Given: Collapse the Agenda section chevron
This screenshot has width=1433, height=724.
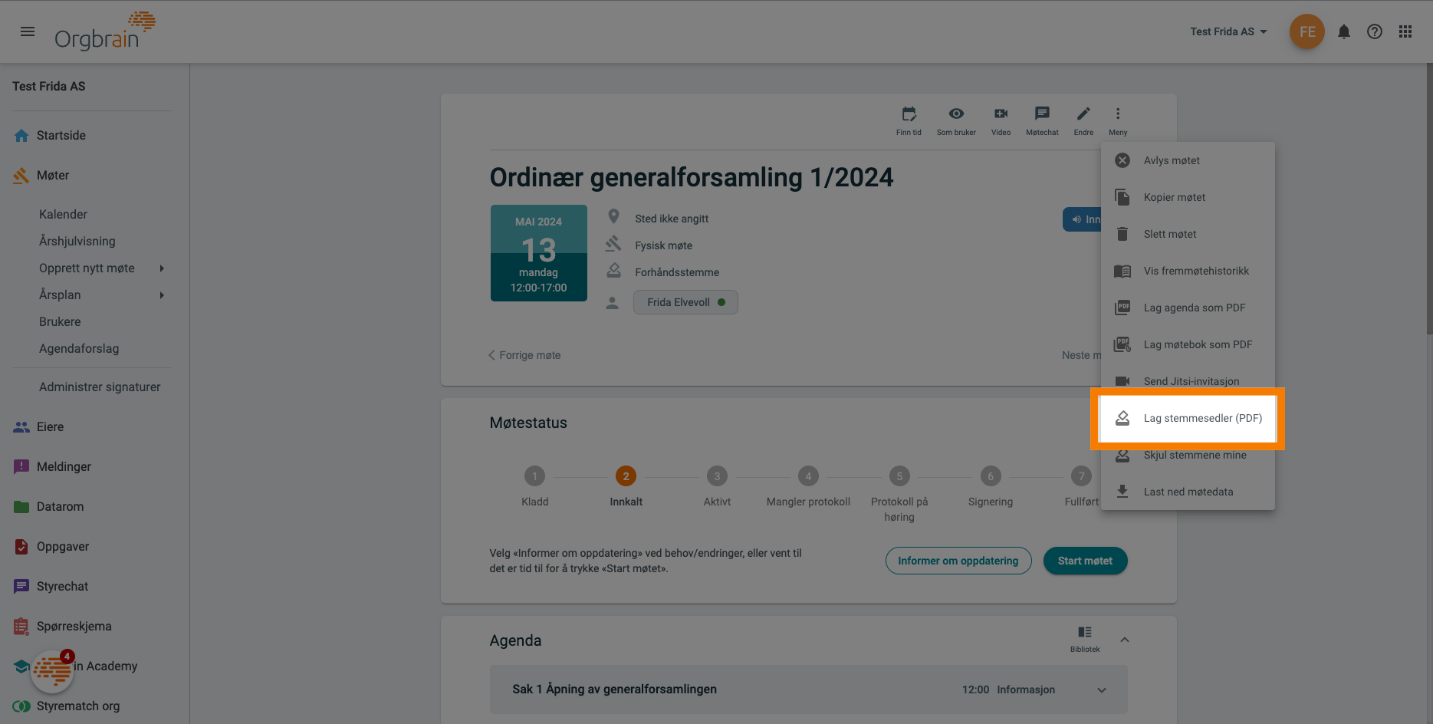Looking at the screenshot, I should (1125, 640).
